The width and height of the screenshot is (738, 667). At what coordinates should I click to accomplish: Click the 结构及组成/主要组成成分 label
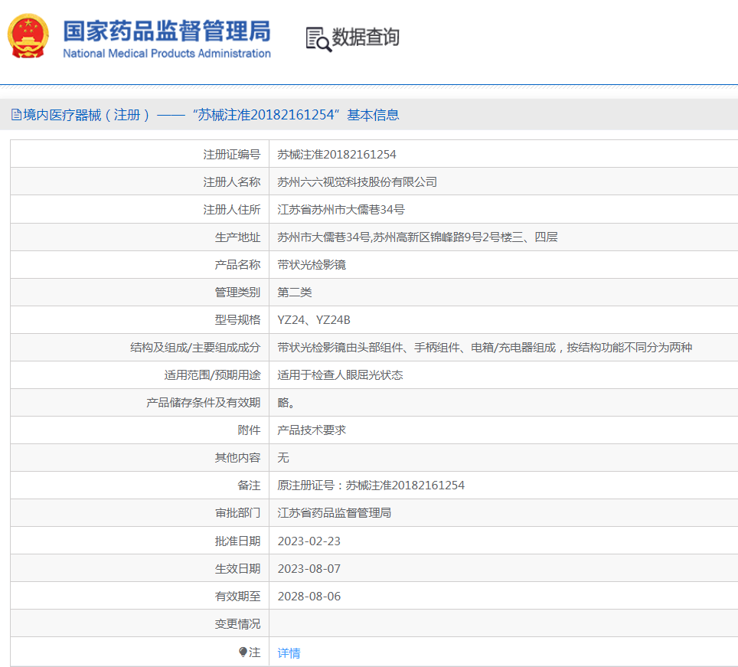[x=195, y=348]
